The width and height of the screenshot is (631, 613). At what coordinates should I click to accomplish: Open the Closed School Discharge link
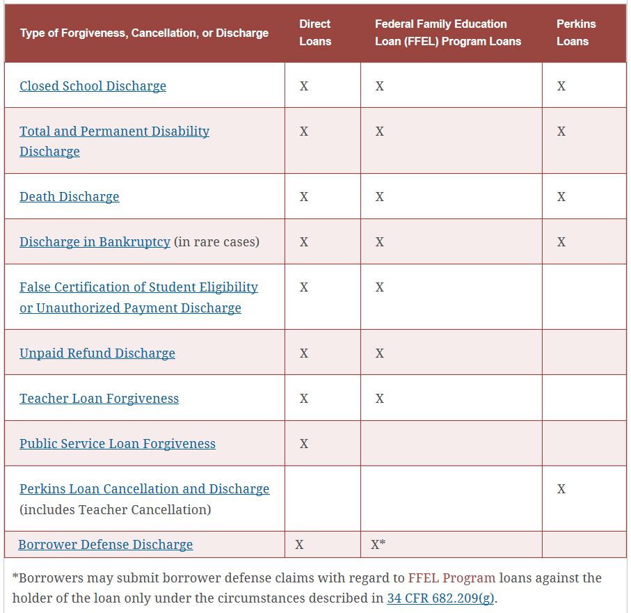coord(93,86)
